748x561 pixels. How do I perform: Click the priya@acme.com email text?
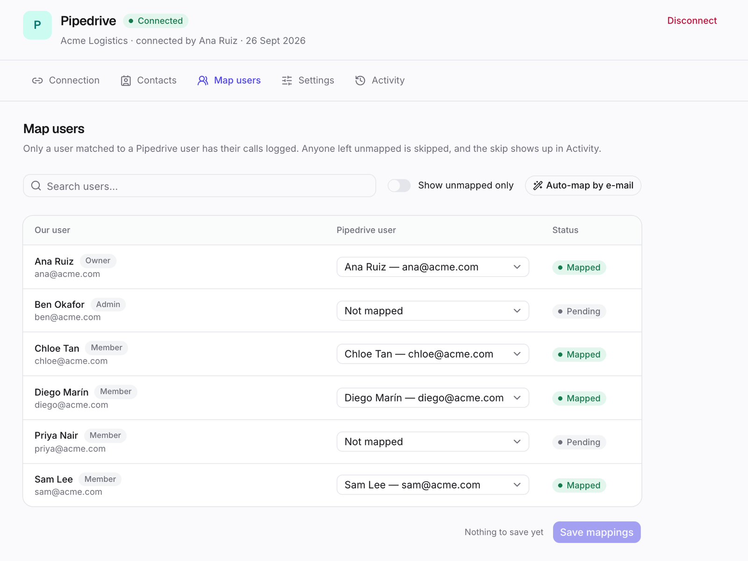tap(70, 449)
